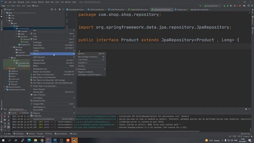Click the Paste clipboard icon in context menu

click(31, 39)
